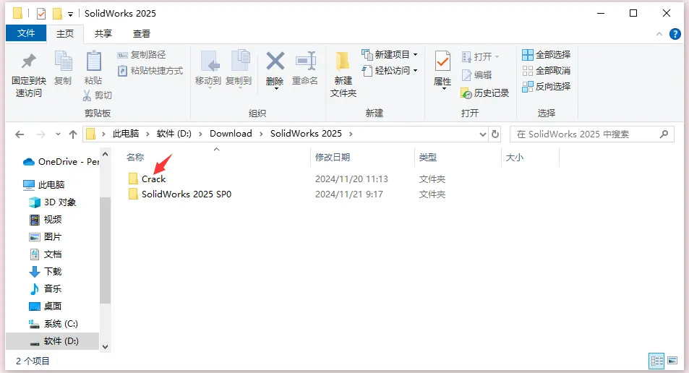Screen dimensions: 689x373
Task: Expand New item (新建项目) dropdown
Action: pyautogui.click(x=415, y=54)
